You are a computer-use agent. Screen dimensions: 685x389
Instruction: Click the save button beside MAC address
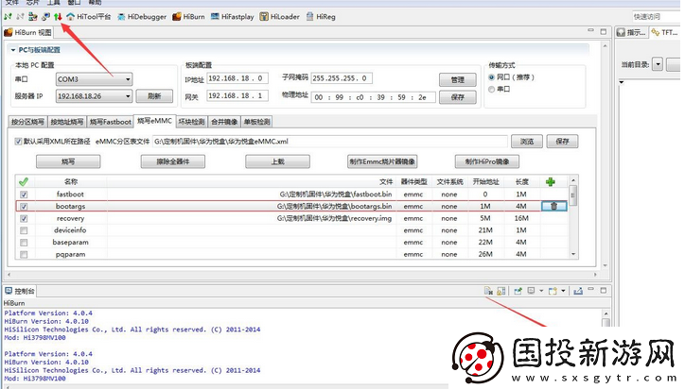pos(457,97)
